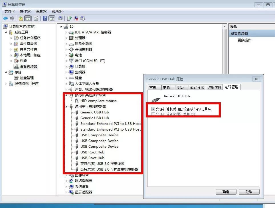Click 更多操作 in the actions pane
This screenshot has width=275, height=208.
coord(244,40)
